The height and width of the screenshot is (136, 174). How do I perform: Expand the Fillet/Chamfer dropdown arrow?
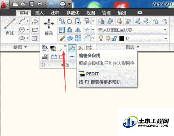[x=93, y=38]
